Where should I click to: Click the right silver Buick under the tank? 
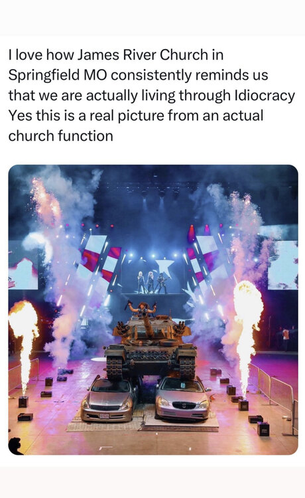point(182,398)
